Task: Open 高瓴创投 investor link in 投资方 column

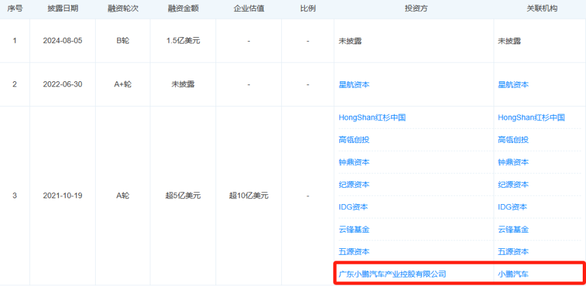Action: [x=354, y=140]
